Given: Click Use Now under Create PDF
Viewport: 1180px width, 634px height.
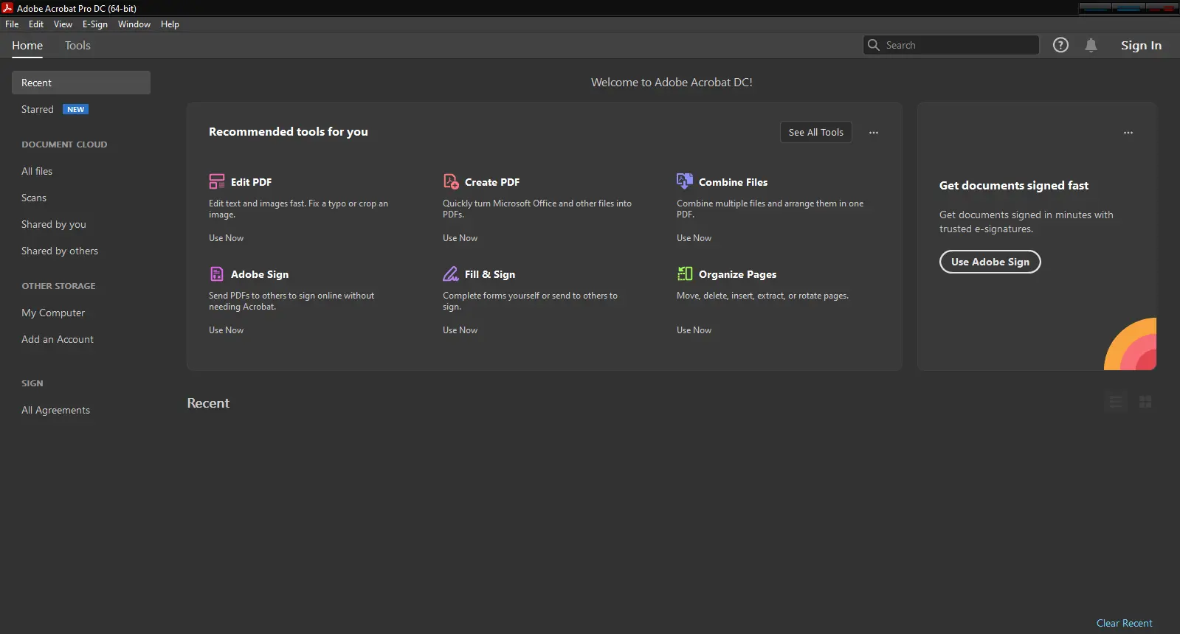Looking at the screenshot, I should (x=460, y=238).
